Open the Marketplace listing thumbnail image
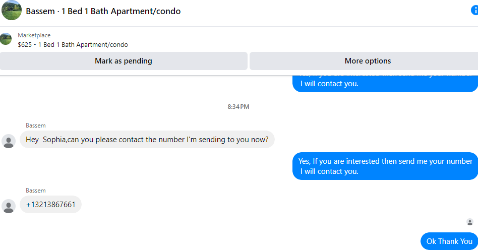 (x=6, y=39)
